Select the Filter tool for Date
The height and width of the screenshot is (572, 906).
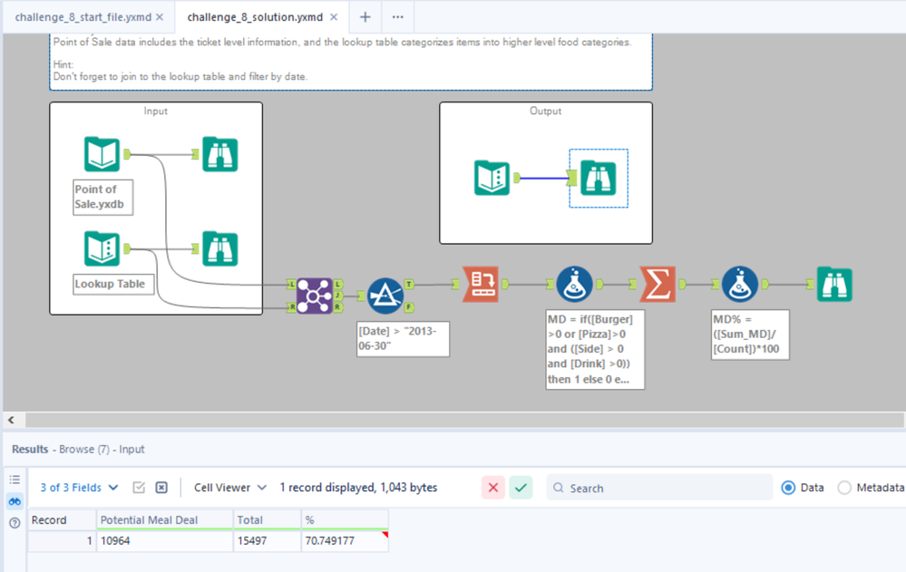pos(385,296)
